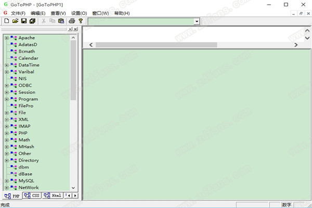Expand the Varibal tree node
This screenshot has height=208, width=312.
pyautogui.click(x=7, y=72)
